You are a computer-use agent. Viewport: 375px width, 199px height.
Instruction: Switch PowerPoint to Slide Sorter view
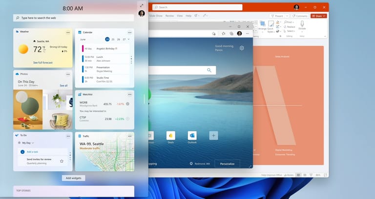coord(305,175)
